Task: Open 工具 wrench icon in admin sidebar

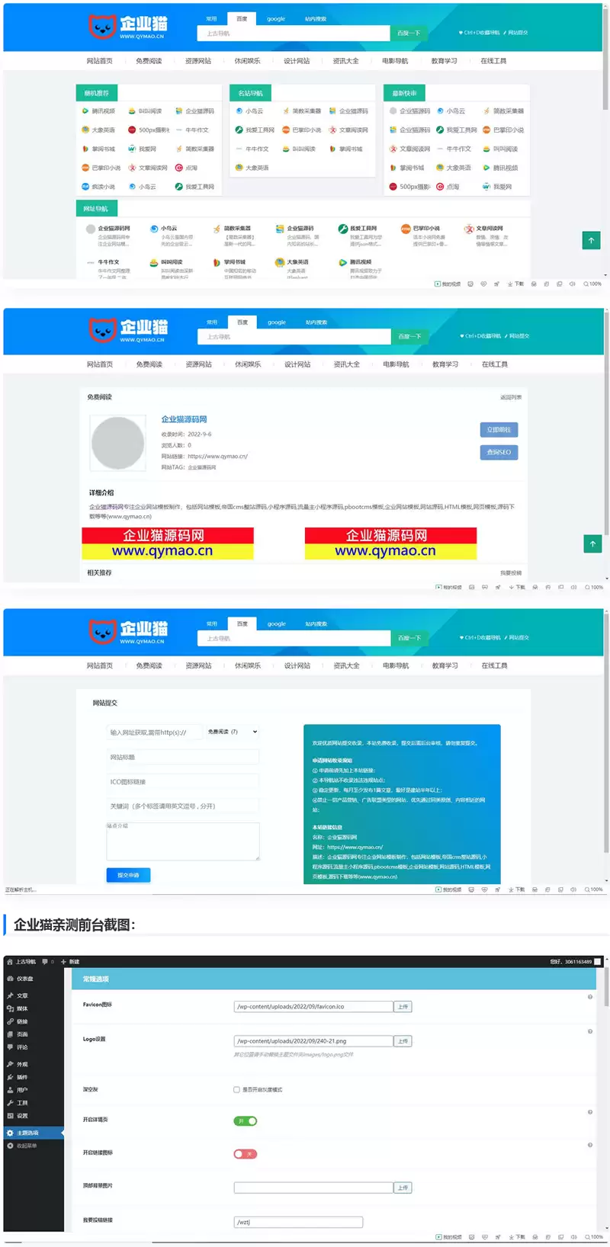Action: (x=10, y=1103)
